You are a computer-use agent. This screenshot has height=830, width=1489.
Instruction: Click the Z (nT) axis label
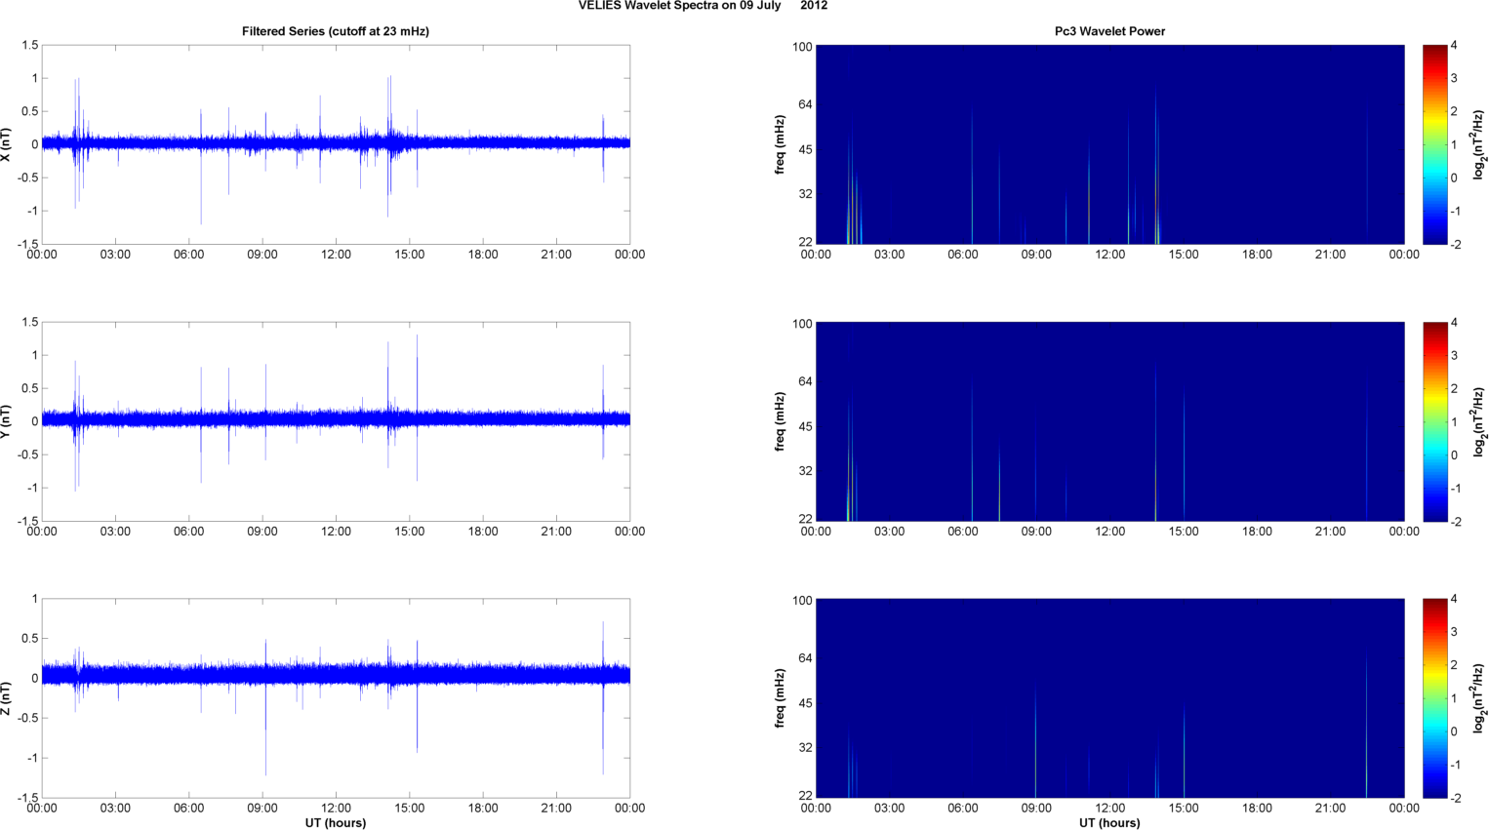7,698
